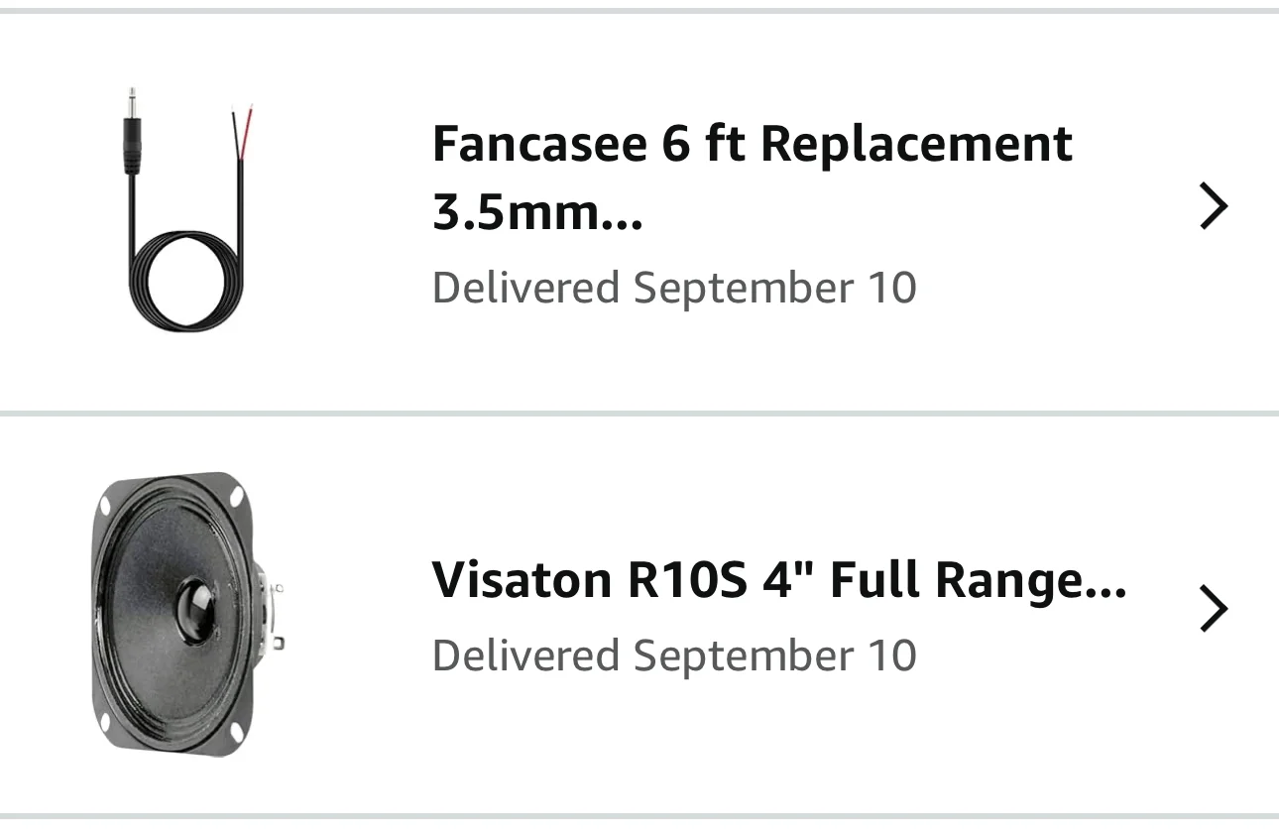The height and width of the screenshot is (835, 1279).
Task: Tap the speaker's top-right mounting hole
Action: click(x=235, y=494)
